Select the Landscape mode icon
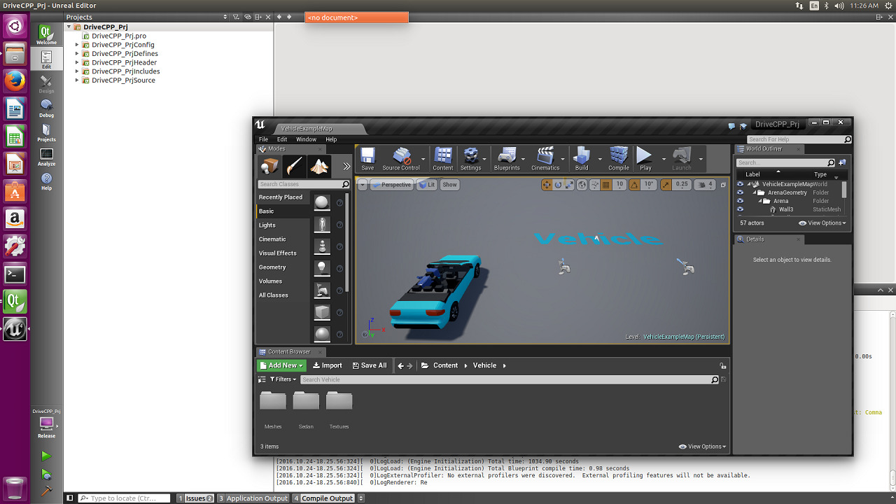 click(x=320, y=166)
